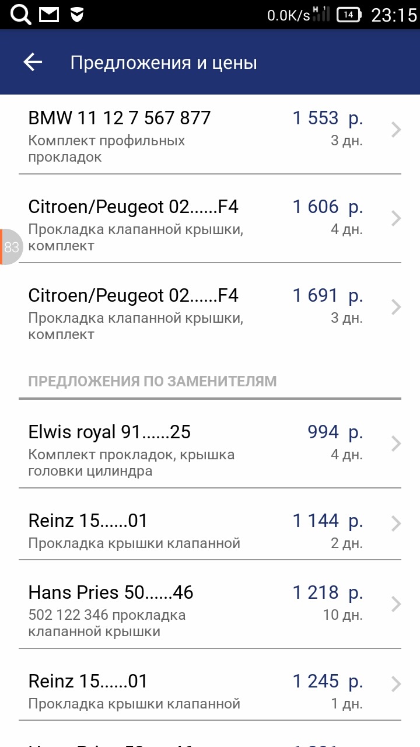The image size is (420, 747).
Task: Open chevron for Citroen/Peugeot 1 606 р. offer
Action: [x=396, y=218]
